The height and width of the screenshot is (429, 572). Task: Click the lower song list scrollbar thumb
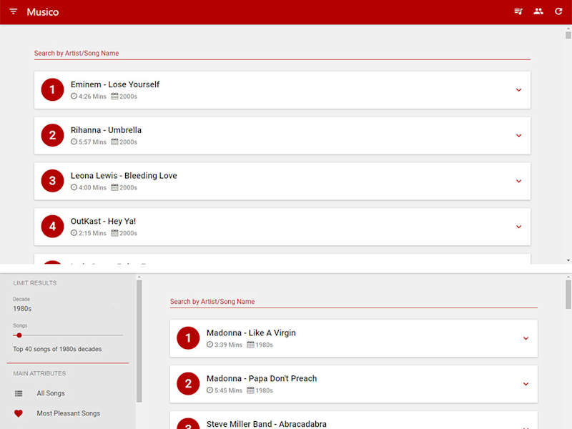(568, 295)
